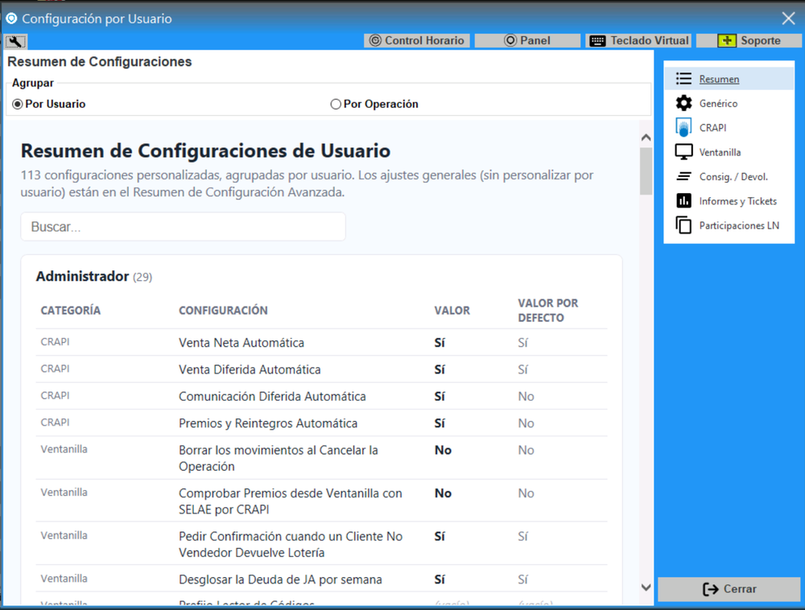Click default No of Comunicación Diferida Automática
Viewport: 805px width, 610px height.
pyautogui.click(x=526, y=397)
